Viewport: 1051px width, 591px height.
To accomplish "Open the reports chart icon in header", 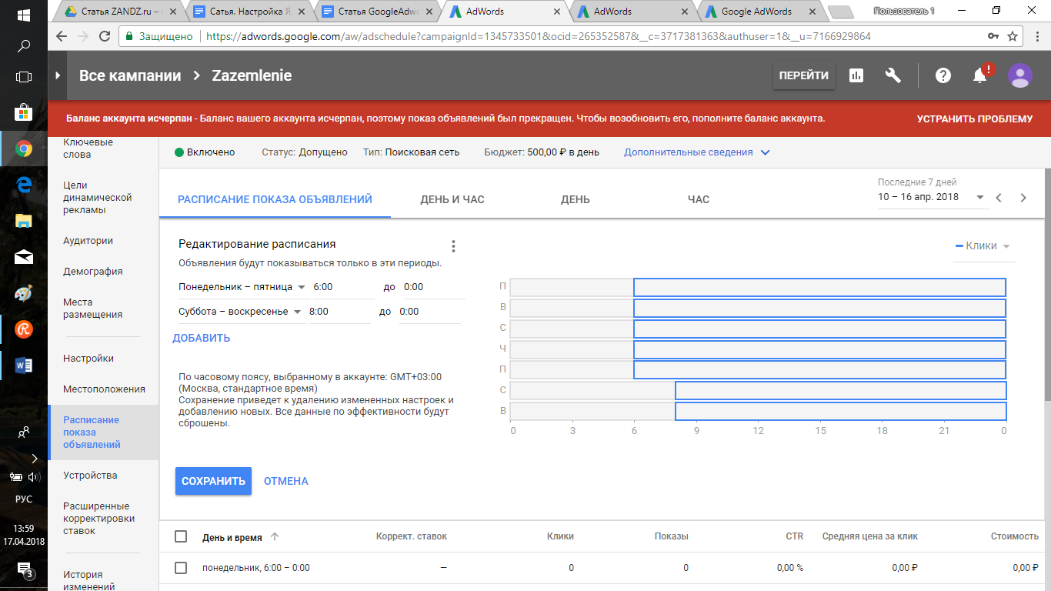I will [856, 75].
